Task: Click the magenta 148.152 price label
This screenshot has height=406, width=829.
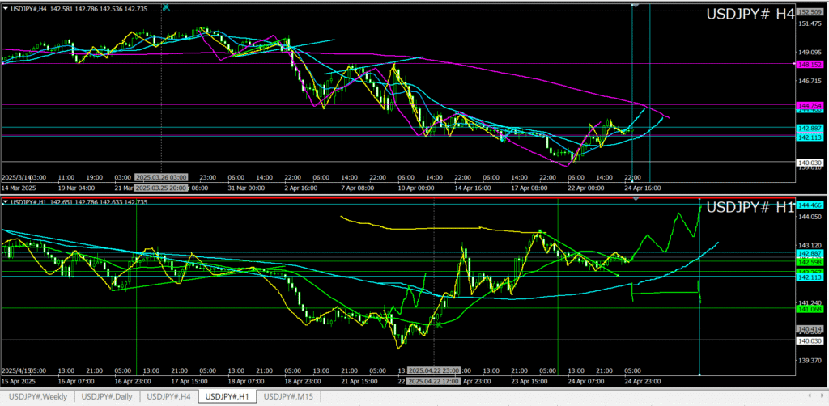Action: pos(809,64)
